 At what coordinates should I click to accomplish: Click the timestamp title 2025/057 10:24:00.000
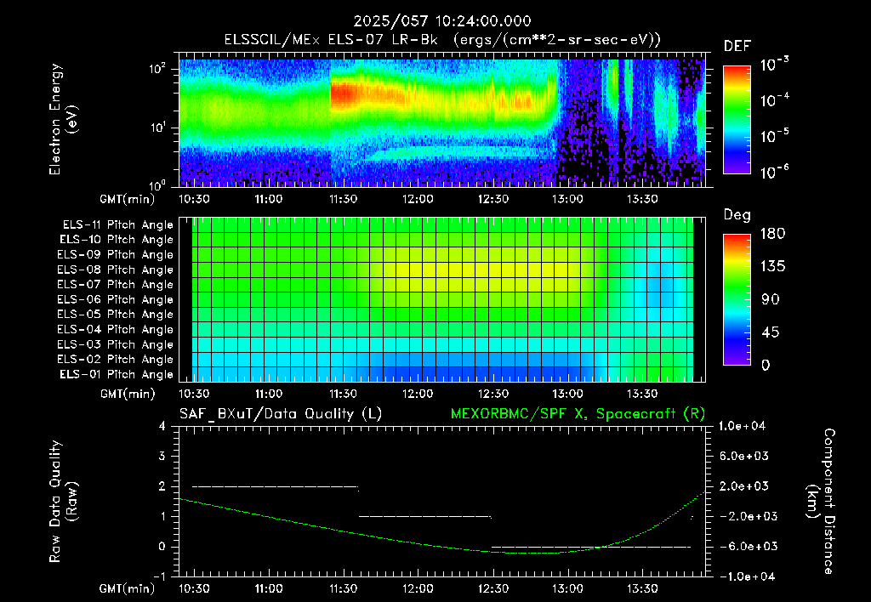coord(442,21)
